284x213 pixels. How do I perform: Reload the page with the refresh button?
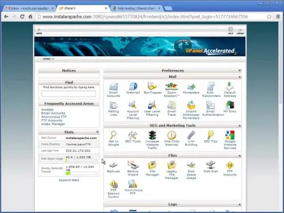[x=22, y=16]
